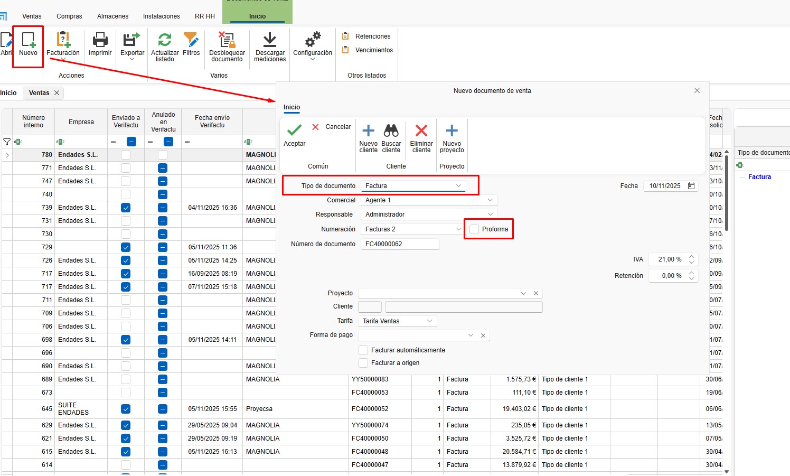The width and height of the screenshot is (790, 476).
Task: Click Desbloquear documento icon
Action: pos(227,40)
